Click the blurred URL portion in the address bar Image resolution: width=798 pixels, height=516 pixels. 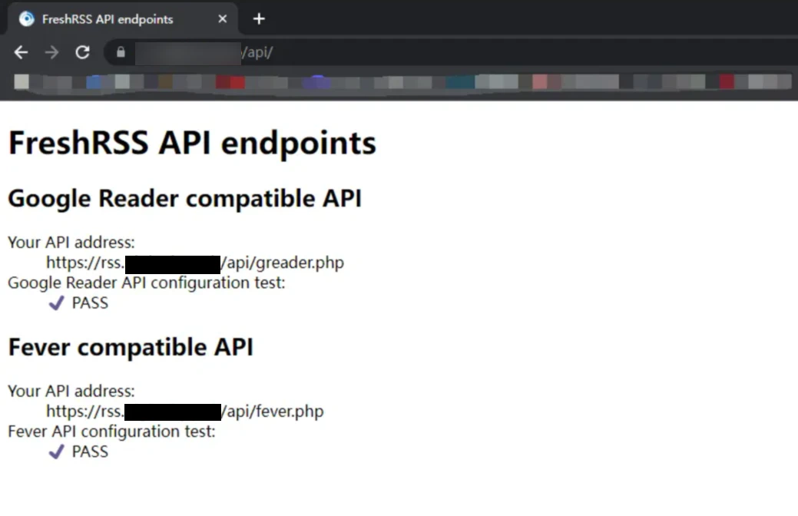(x=188, y=54)
